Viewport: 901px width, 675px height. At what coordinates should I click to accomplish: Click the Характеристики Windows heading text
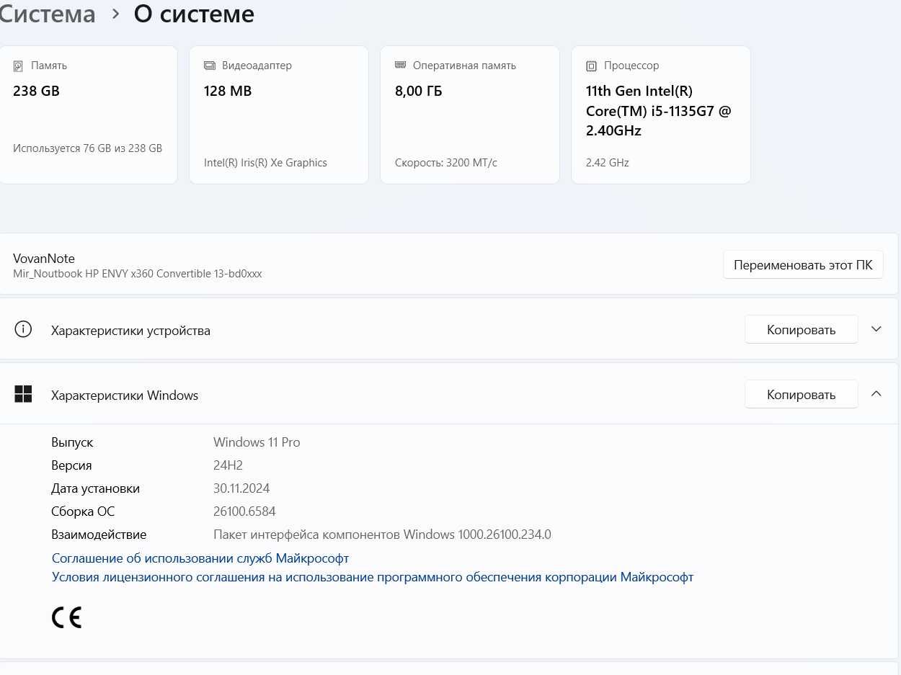125,395
